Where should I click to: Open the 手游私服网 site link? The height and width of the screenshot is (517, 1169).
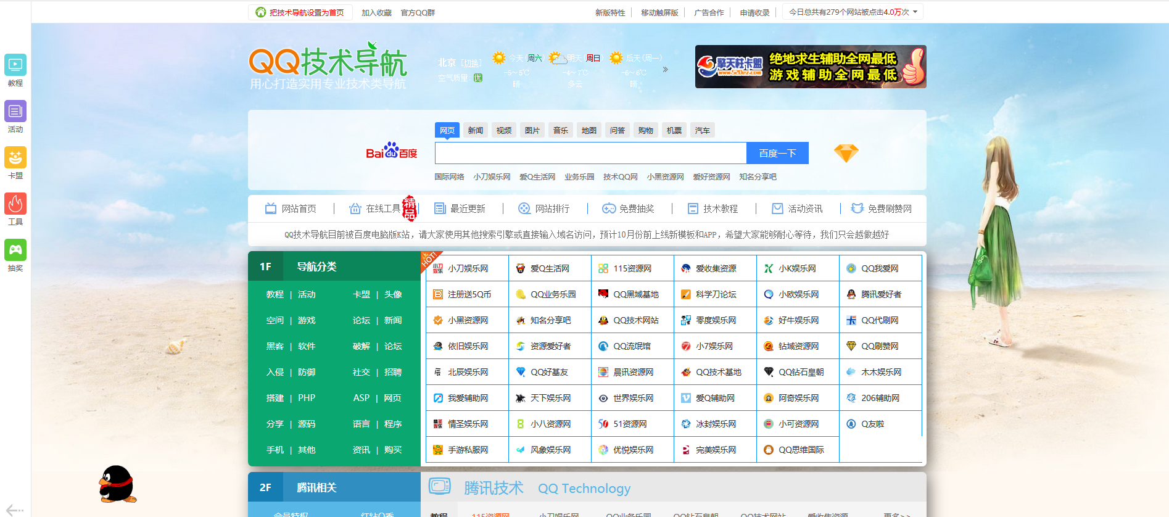tap(467, 450)
